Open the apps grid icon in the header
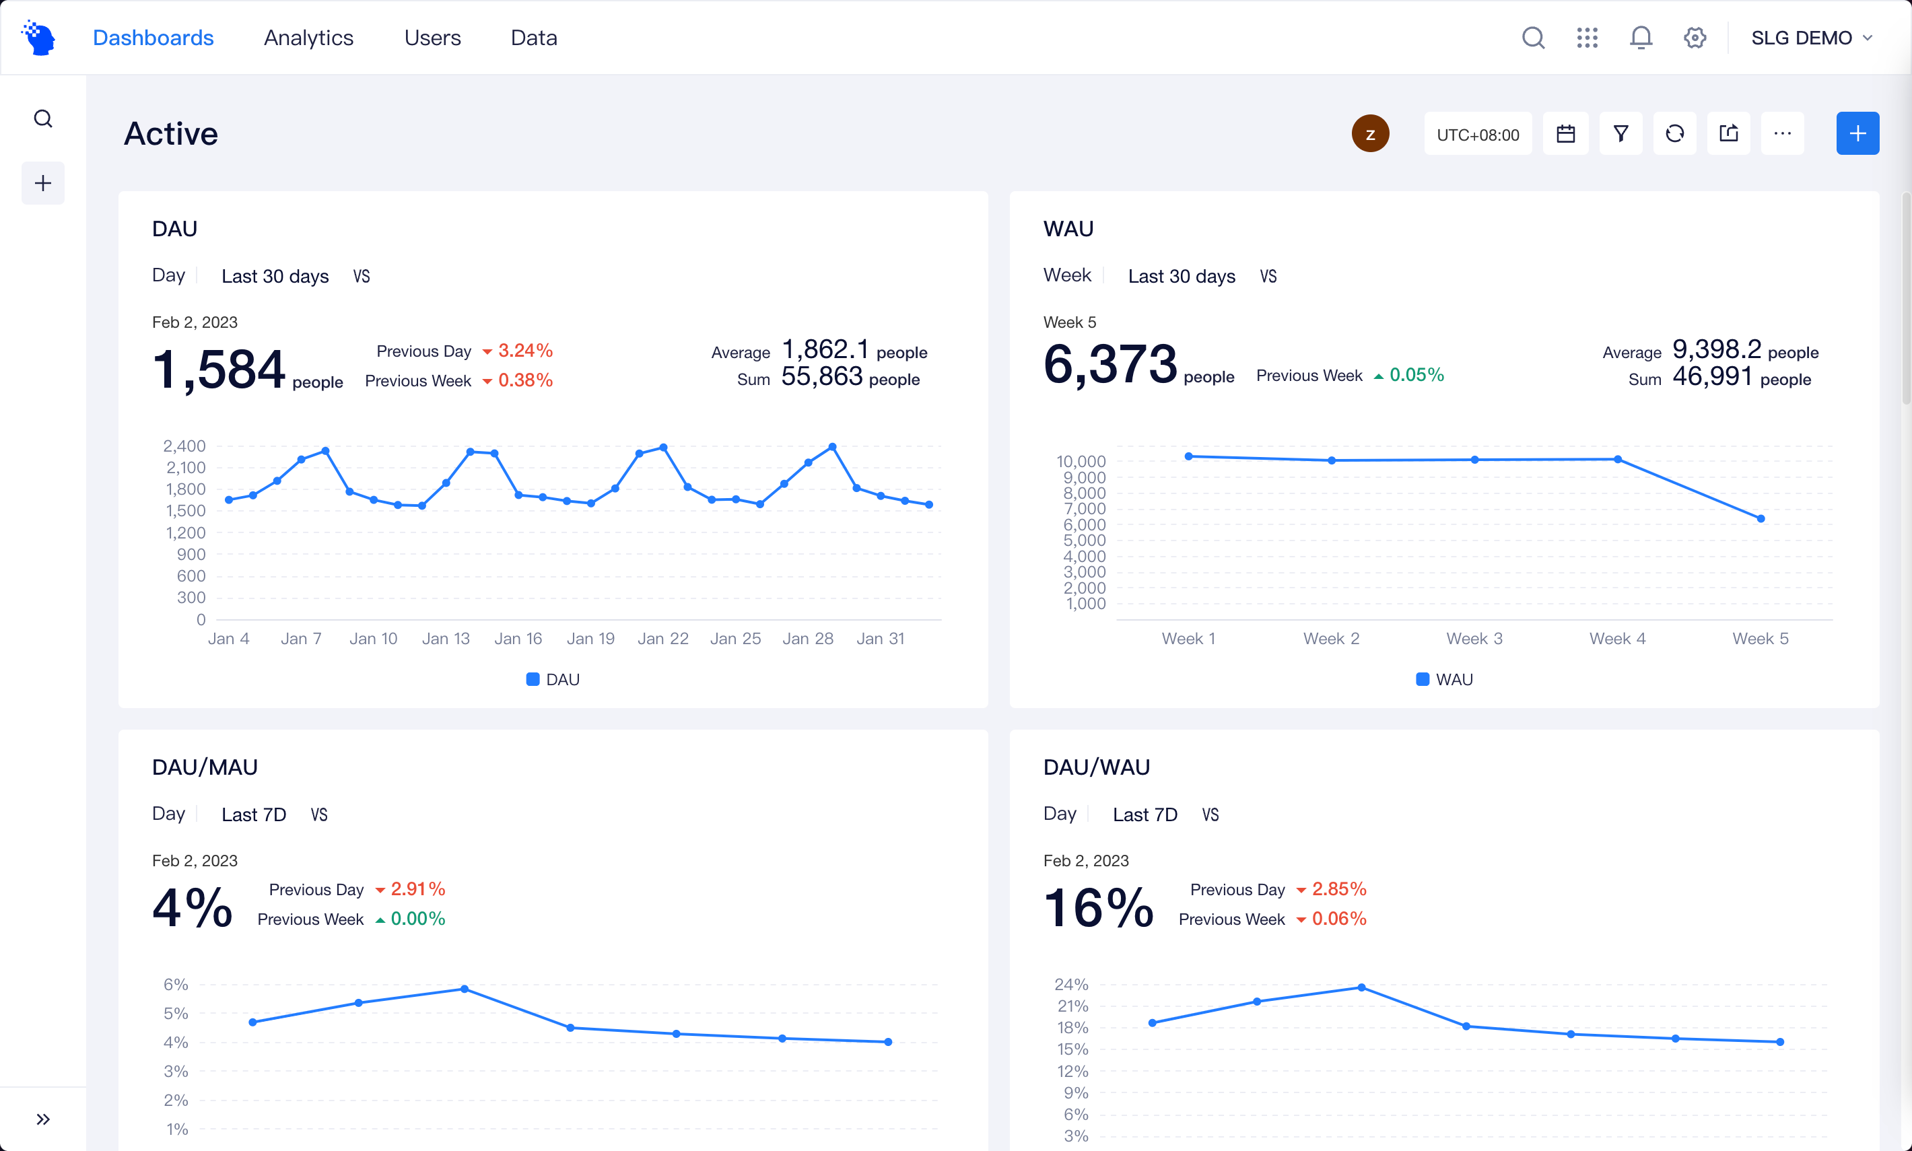The image size is (1912, 1151). [x=1587, y=37]
